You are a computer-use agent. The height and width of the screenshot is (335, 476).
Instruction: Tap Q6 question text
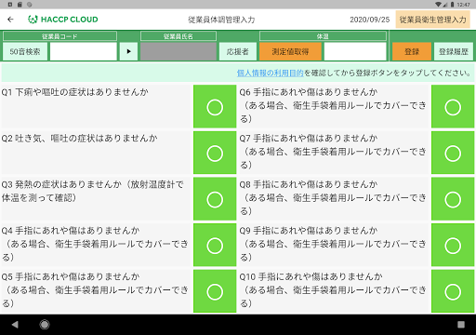tap(333, 105)
